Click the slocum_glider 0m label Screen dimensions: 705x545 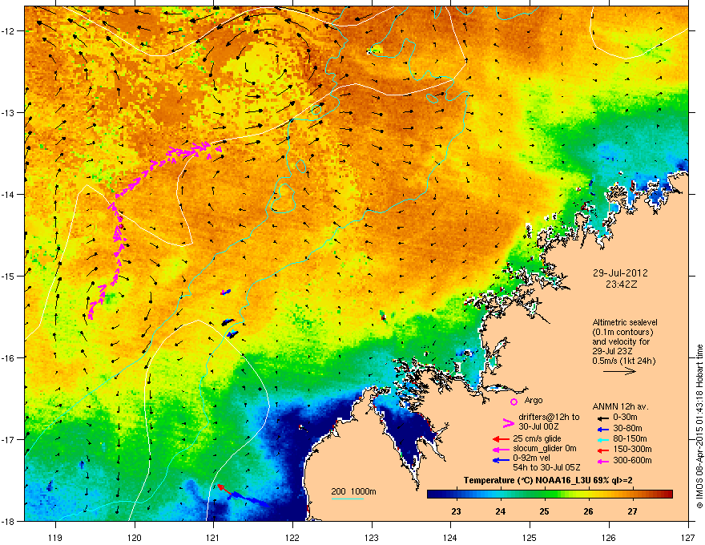(545, 448)
